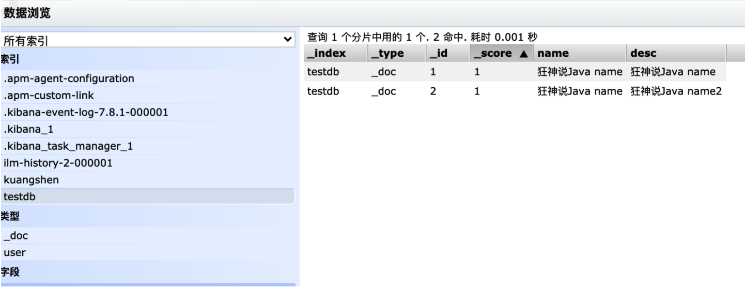Viewport: 745px width, 289px height.
Task: Select .kibana_task_manager_1 index
Action: coord(147,147)
